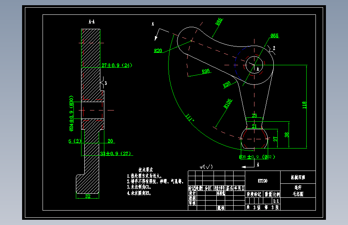Click the "设计" row label
The height and width of the screenshot is (225, 348).
[x=192, y=193]
